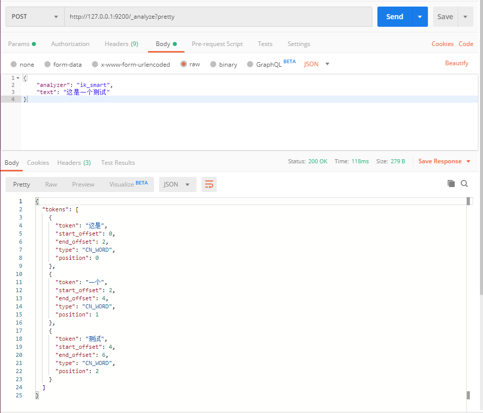Open the POST method dropdown
This screenshot has width=483, height=413.
34,16
